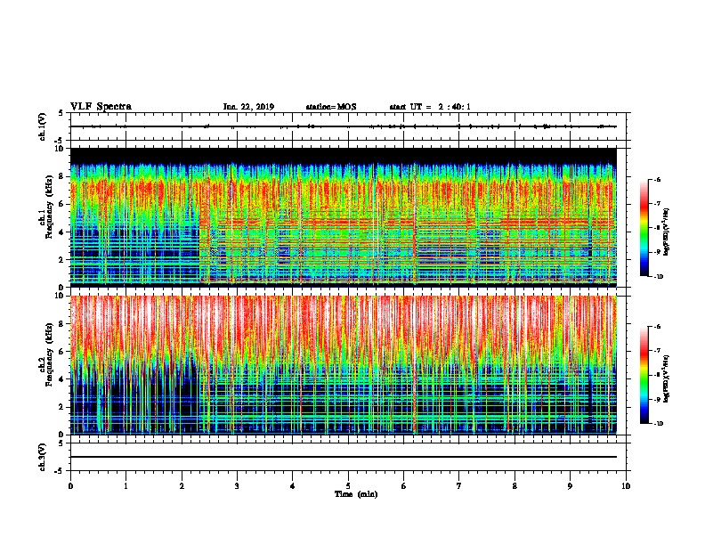Click the "1" label on Time axis

click(126, 486)
